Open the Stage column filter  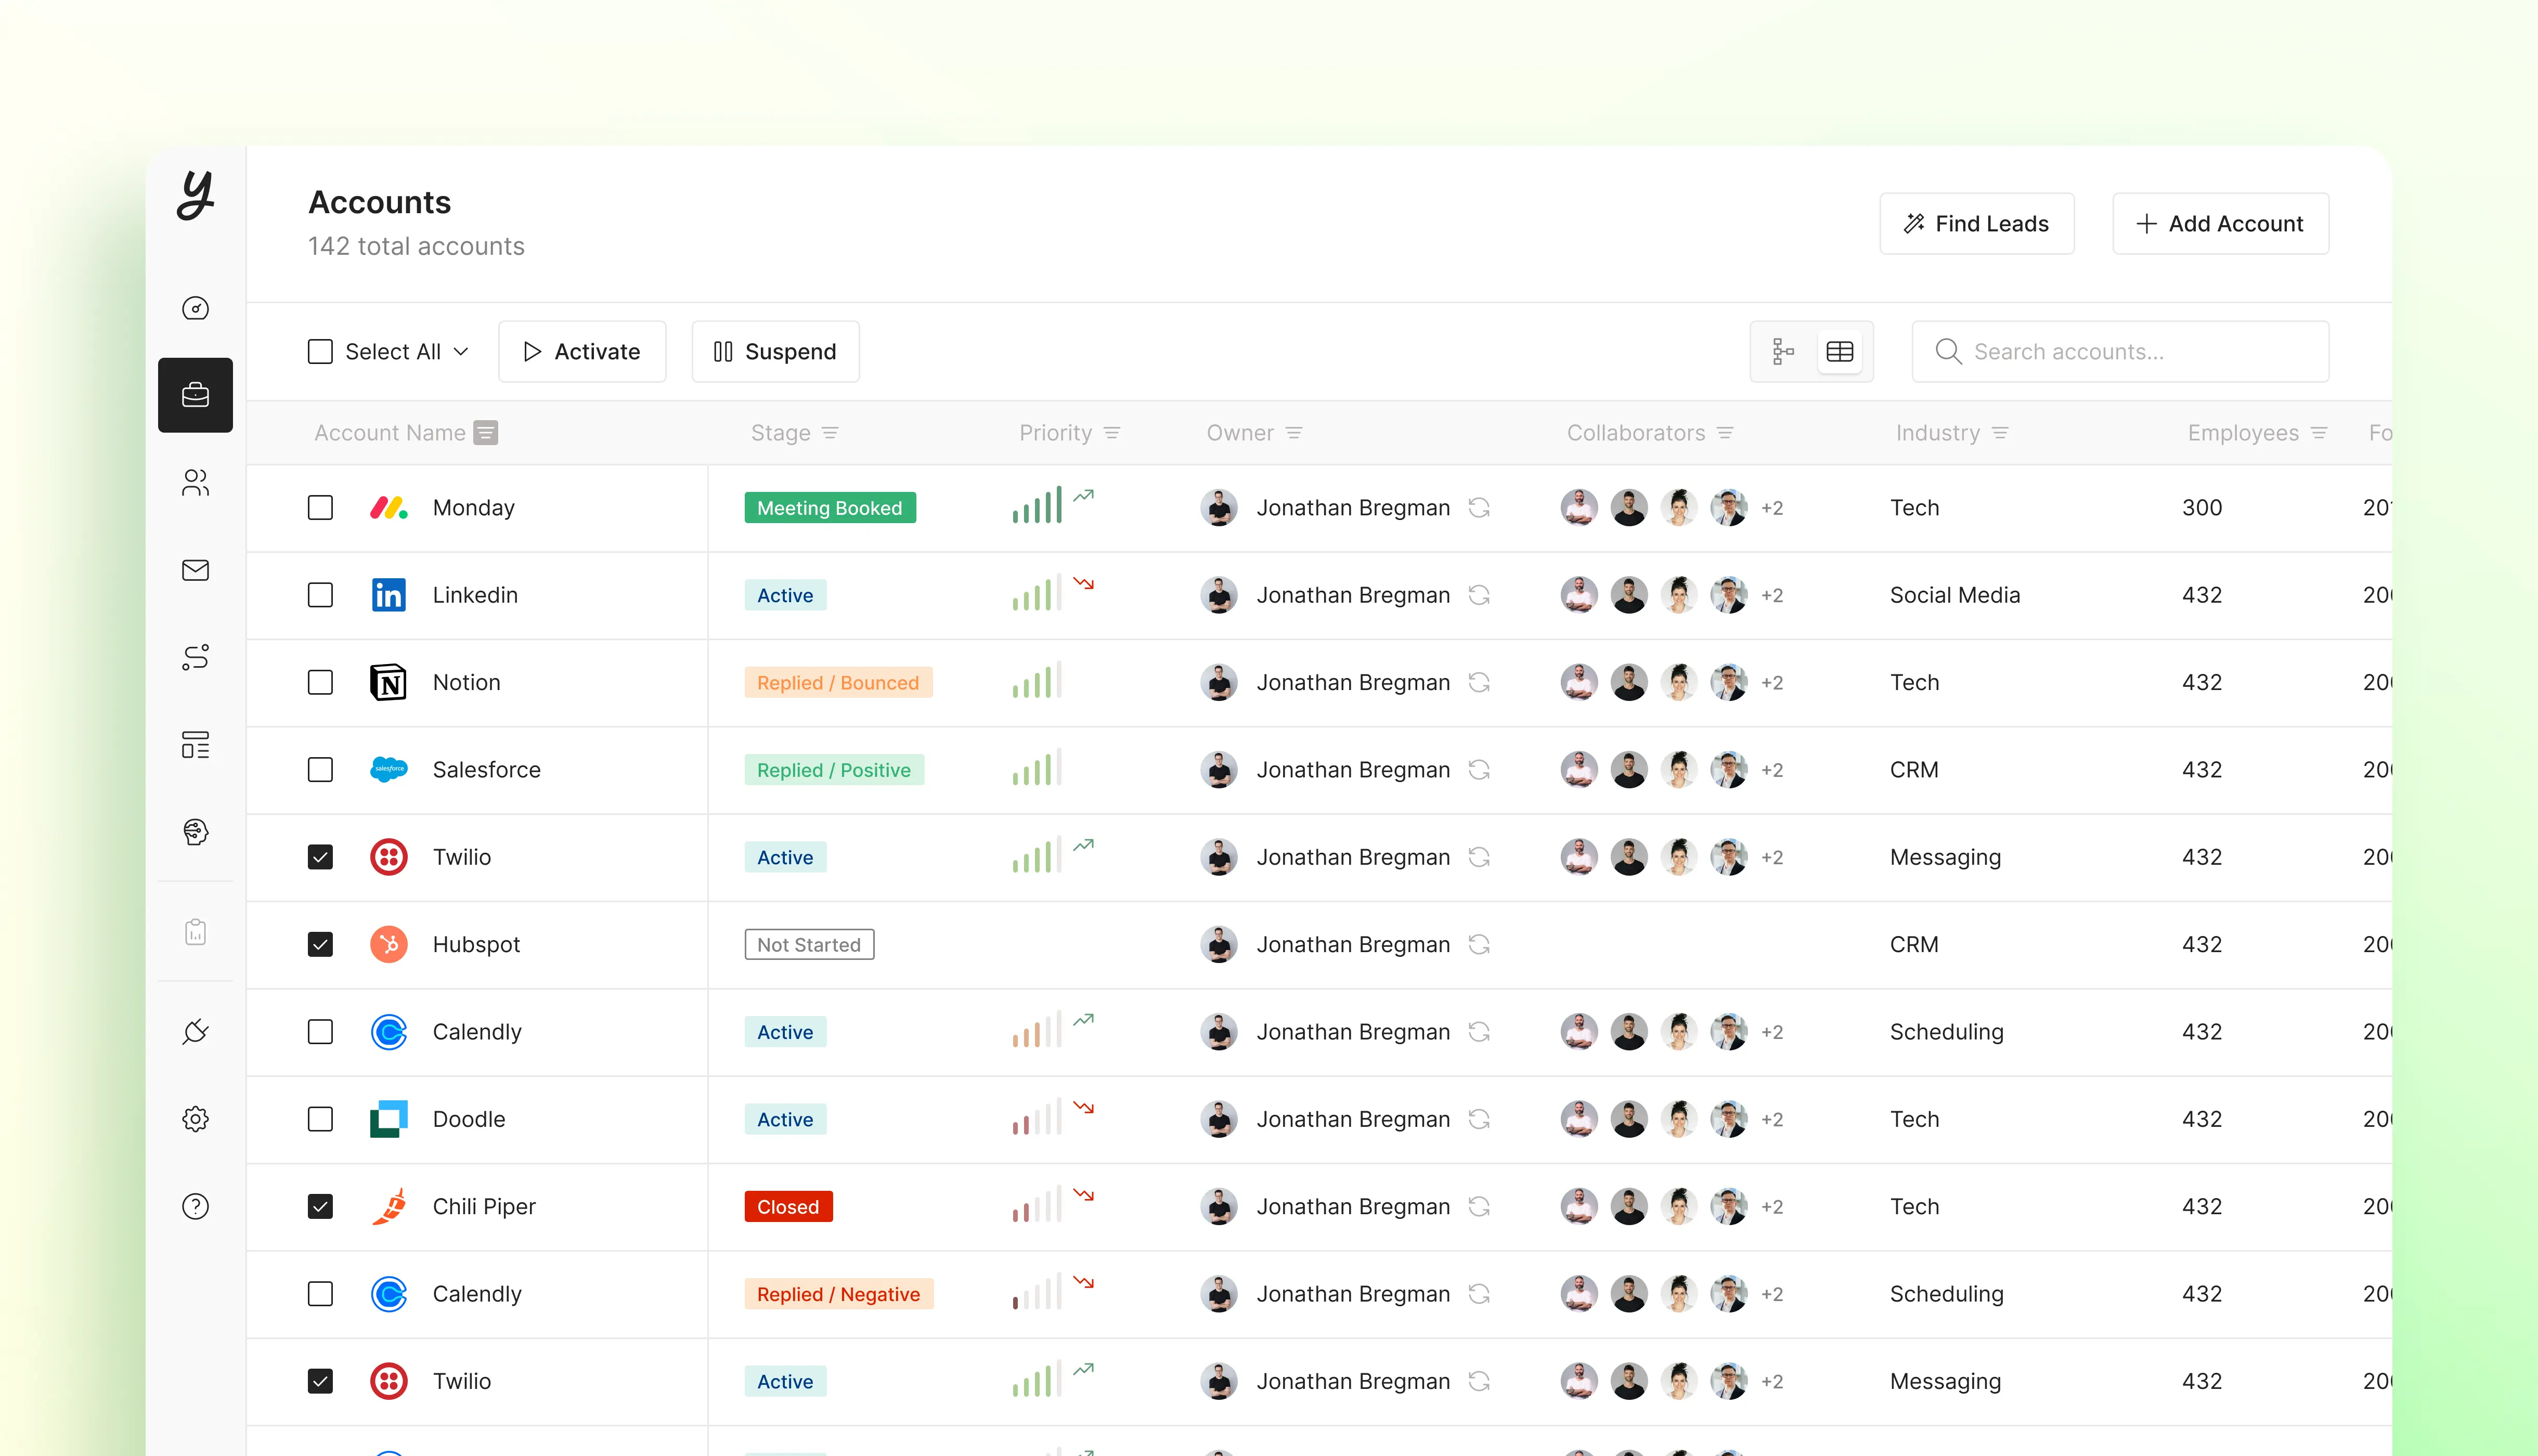830,433
